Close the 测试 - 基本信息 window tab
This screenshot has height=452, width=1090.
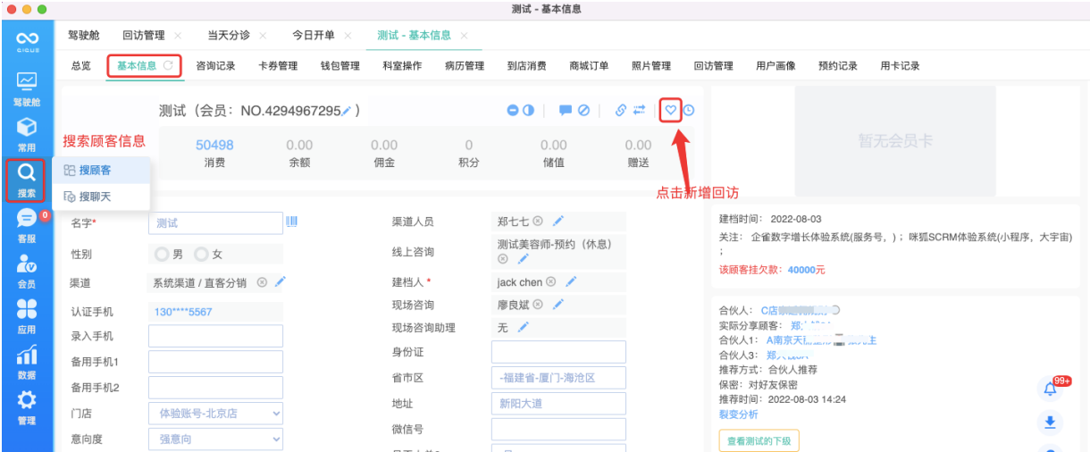(464, 36)
